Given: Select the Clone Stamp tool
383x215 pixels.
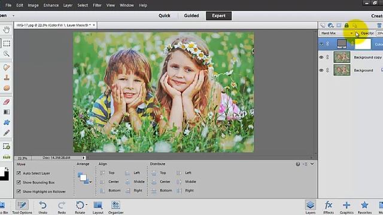Looking at the screenshot, I should coord(7,78).
